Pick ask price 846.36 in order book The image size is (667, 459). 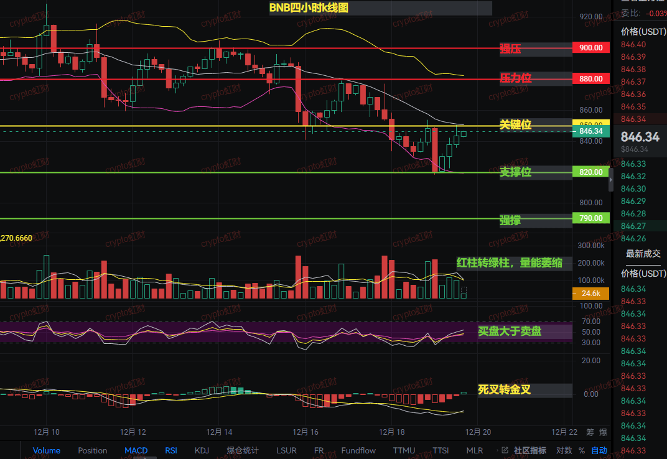tap(633, 94)
